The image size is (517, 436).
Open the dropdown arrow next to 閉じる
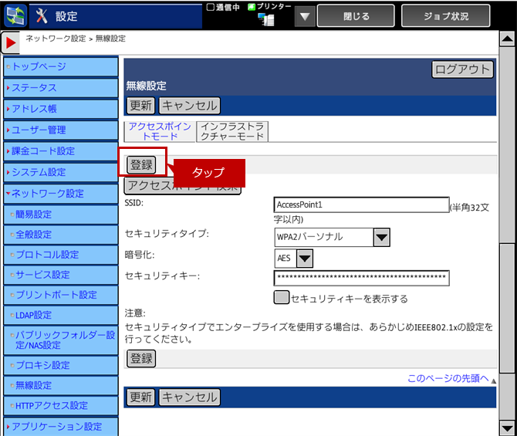click(305, 16)
